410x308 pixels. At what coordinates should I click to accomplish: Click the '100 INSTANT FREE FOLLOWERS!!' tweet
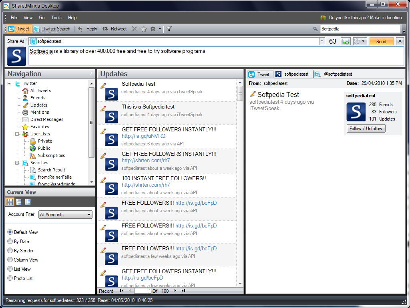(x=167, y=185)
